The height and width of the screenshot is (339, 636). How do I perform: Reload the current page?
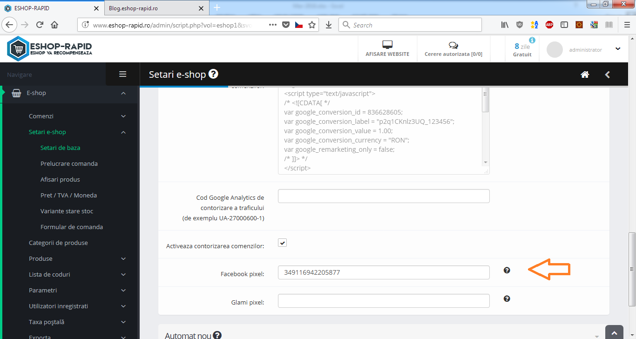[40, 25]
